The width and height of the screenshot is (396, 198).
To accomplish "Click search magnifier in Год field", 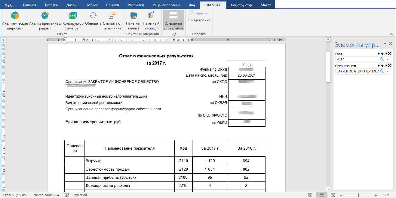I will (382, 59).
